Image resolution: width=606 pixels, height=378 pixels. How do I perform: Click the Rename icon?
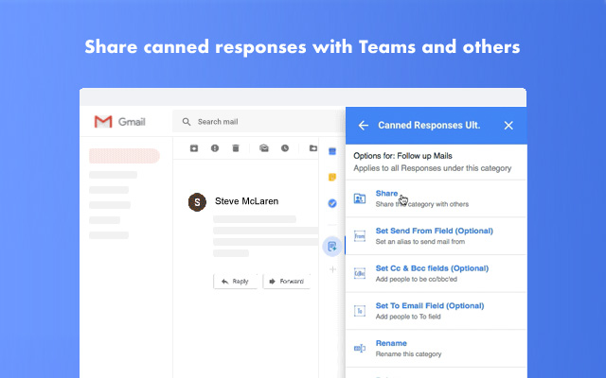click(360, 349)
